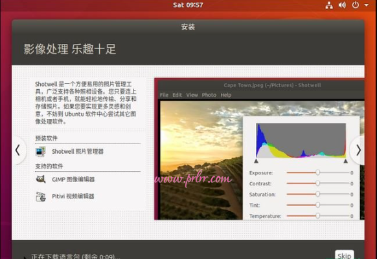Click the power icon in top bar

click(x=356, y=5)
